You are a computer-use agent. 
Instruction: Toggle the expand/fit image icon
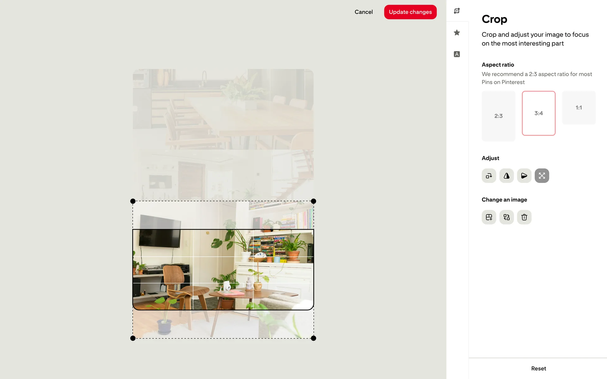point(542,176)
